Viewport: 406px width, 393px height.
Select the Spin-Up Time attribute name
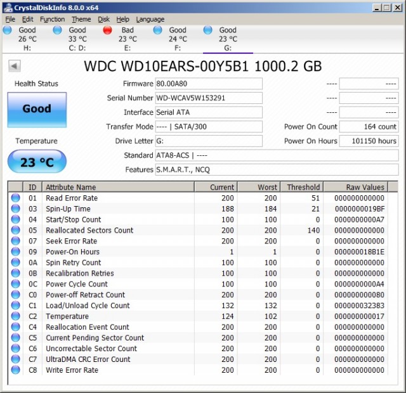coord(68,209)
